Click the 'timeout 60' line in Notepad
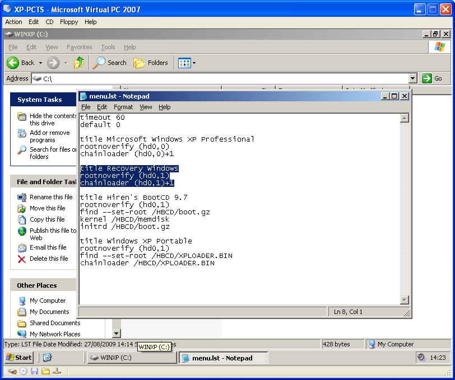 pyautogui.click(x=103, y=118)
